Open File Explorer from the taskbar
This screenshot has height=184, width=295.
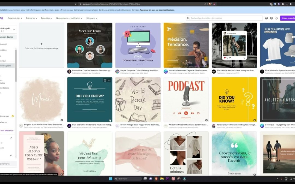coord(162,179)
